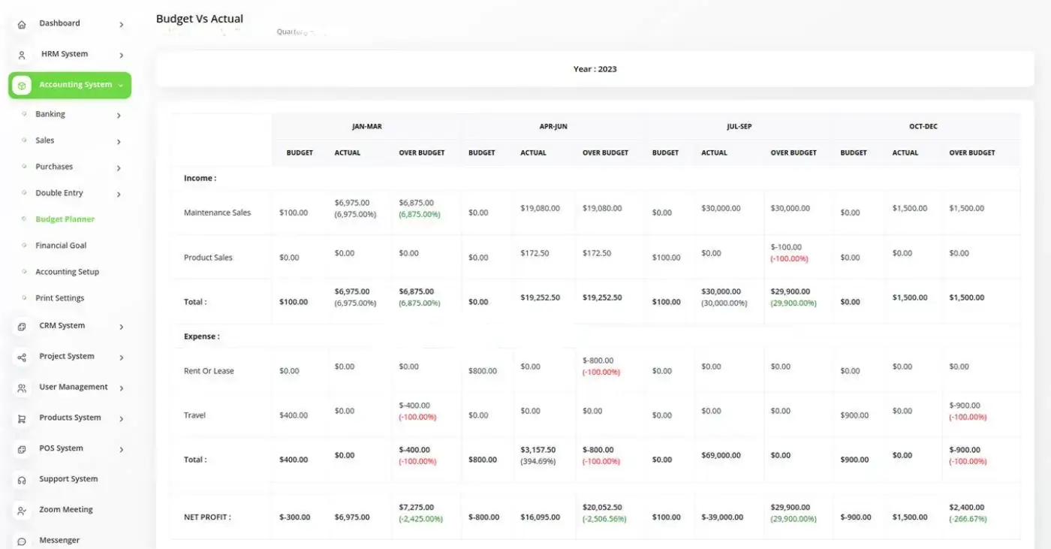The width and height of the screenshot is (1051, 549).
Task: Collapse the Accounting System dropdown chevron
Action: click(x=121, y=86)
